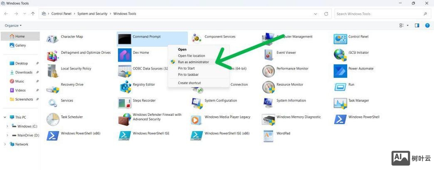The width and height of the screenshot is (434, 170).
Task: Select the Task Manager icon
Action: pyautogui.click(x=340, y=103)
